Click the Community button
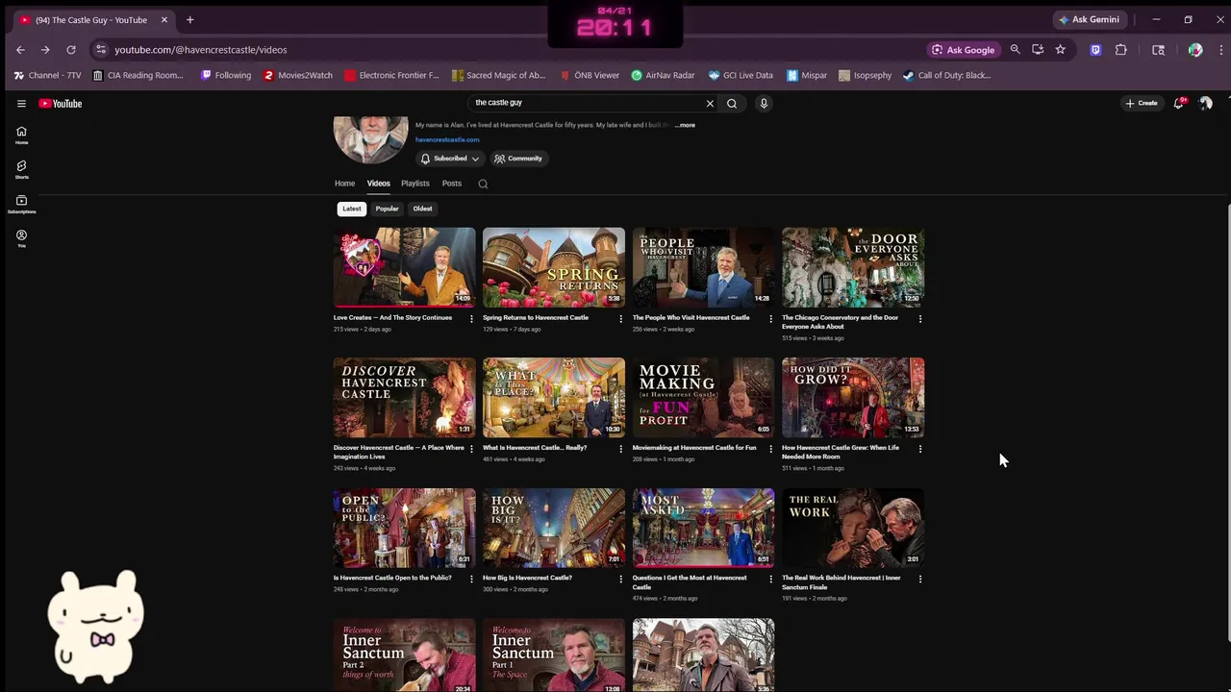The width and height of the screenshot is (1231, 692). [x=518, y=159]
